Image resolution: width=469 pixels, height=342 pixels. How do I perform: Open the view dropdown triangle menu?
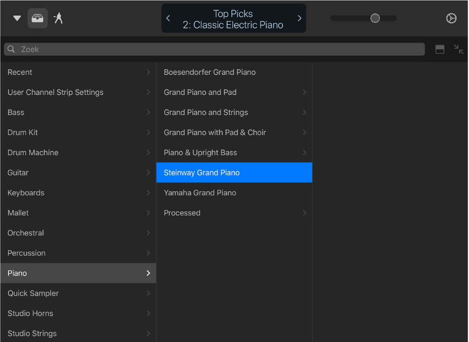point(17,19)
